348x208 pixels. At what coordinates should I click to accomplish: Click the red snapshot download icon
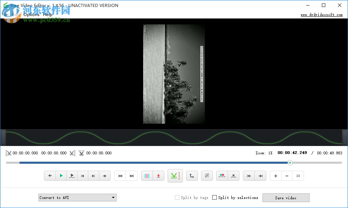point(158,176)
